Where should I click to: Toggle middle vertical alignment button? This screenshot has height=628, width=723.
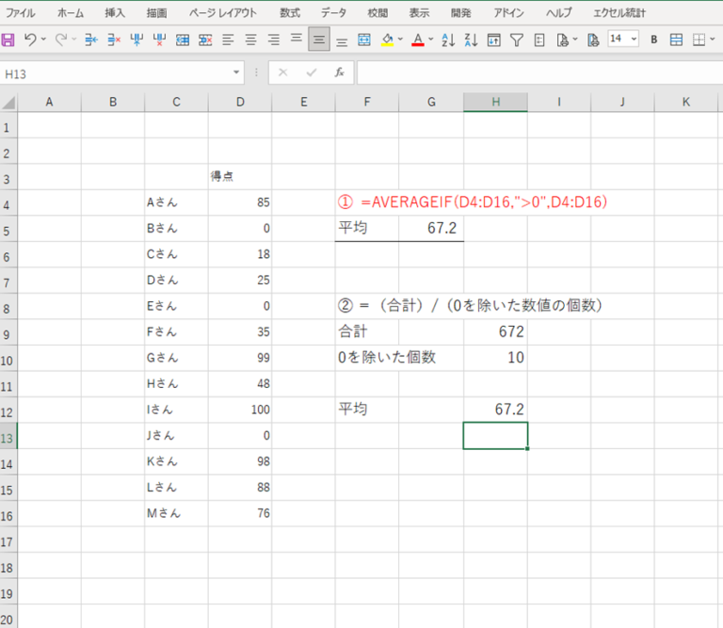click(318, 40)
